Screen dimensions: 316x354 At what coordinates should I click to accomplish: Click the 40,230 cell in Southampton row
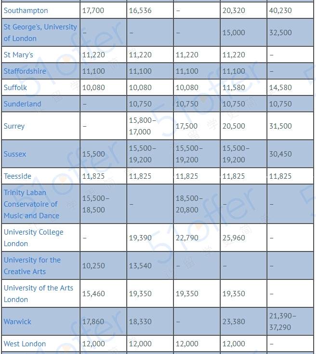coord(290,11)
